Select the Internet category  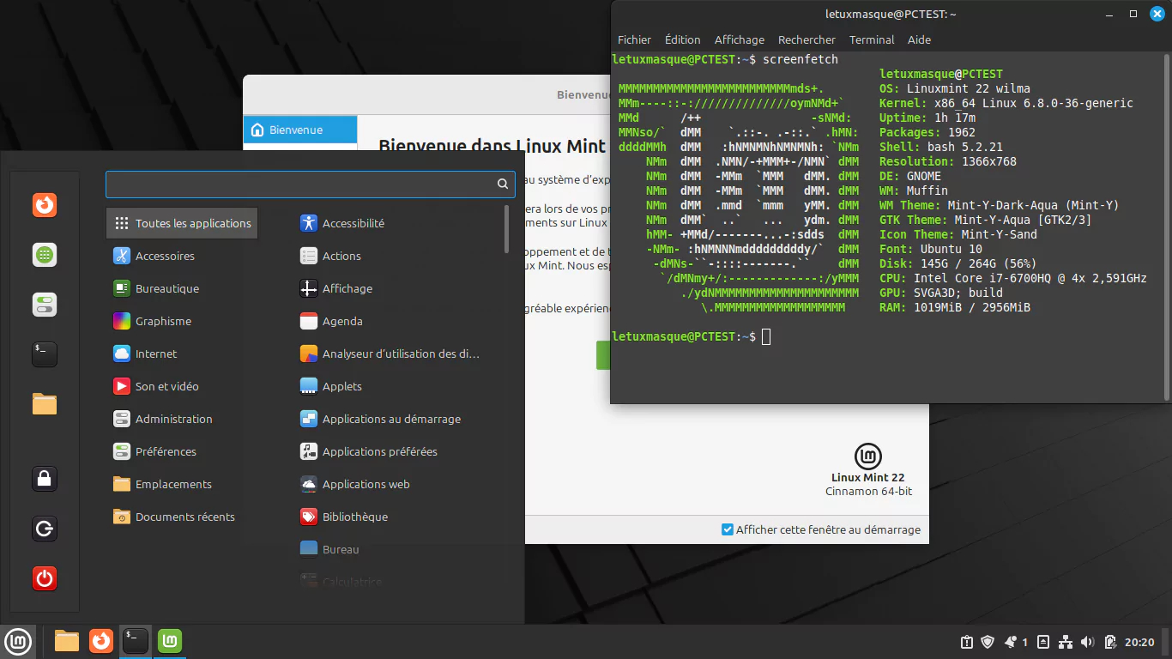tap(156, 354)
